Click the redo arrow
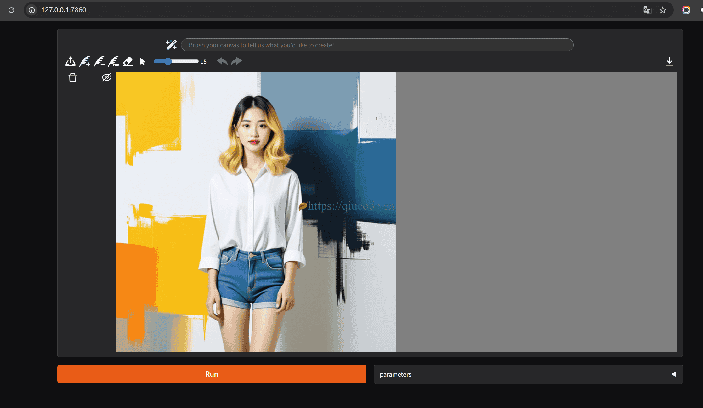 click(236, 61)
